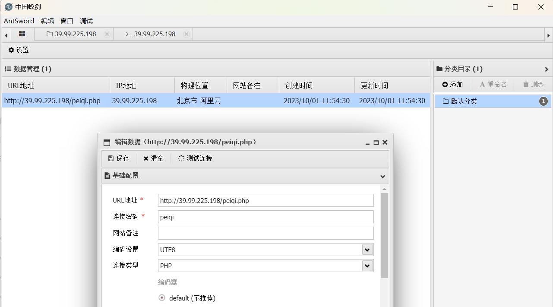Select the default (不推荐) encoder radio button
Viewport: 553px width, 307px height.
[161, 298]
